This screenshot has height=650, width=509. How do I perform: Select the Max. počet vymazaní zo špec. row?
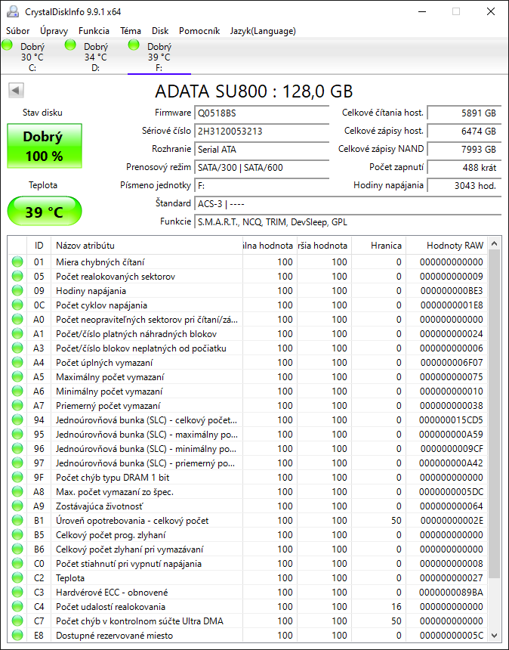[x=248, y=492]
